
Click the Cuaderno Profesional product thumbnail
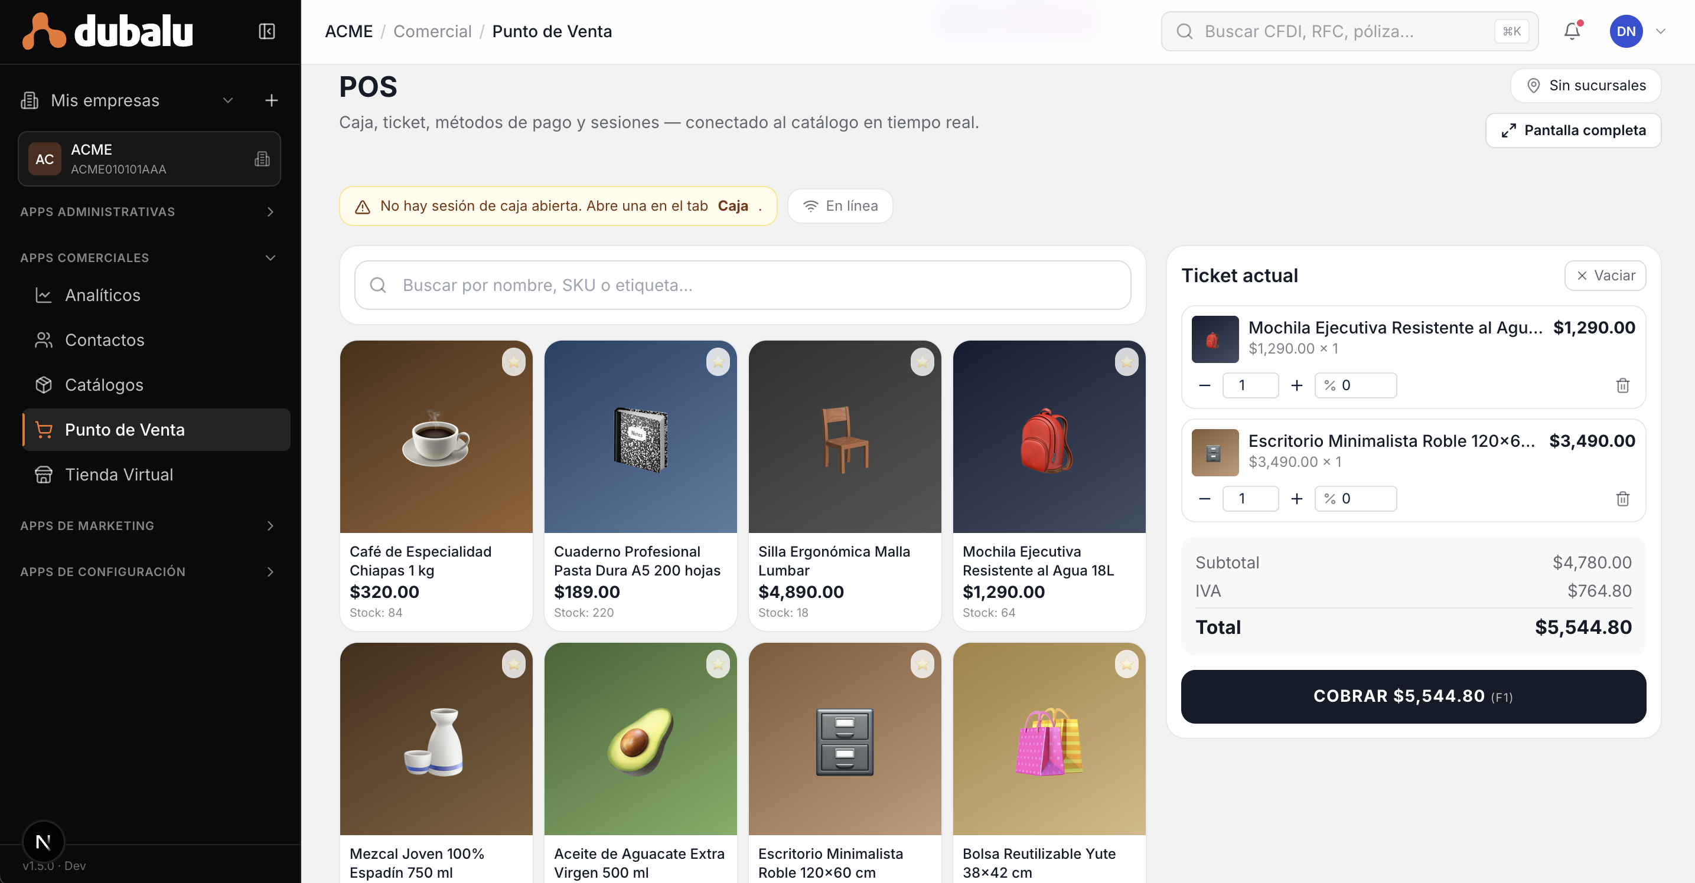[x=640, y=437]
